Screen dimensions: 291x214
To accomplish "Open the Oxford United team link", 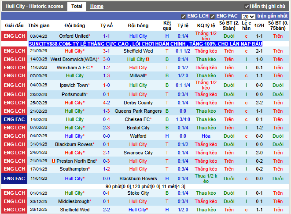I will 74,36.
